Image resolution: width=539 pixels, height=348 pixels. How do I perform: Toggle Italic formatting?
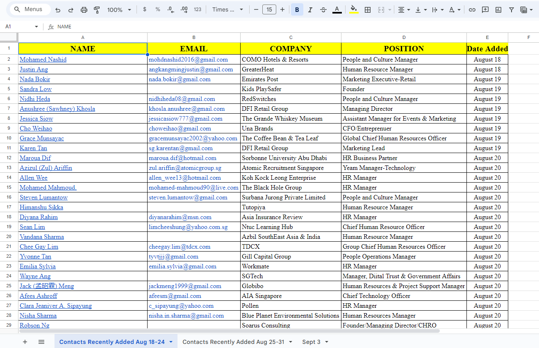pyautogui.click(x=310, y=10)
